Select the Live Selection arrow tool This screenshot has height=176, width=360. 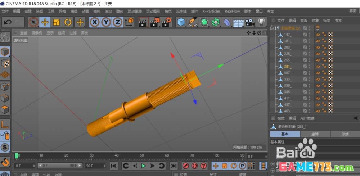33,22
